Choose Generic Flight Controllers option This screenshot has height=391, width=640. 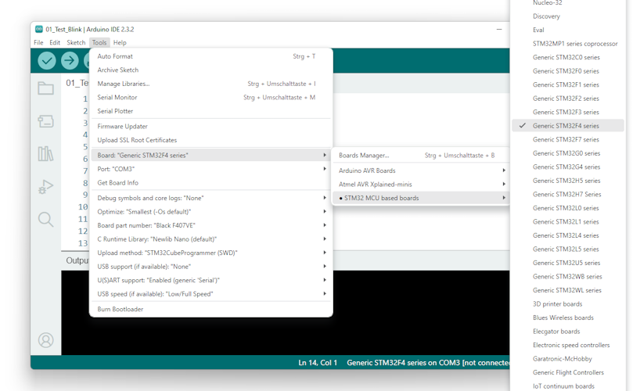coord(568,372)
